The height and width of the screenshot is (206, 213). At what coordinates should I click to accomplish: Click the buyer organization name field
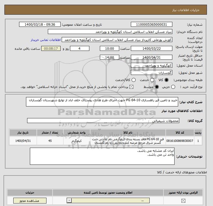coord(110,32)
